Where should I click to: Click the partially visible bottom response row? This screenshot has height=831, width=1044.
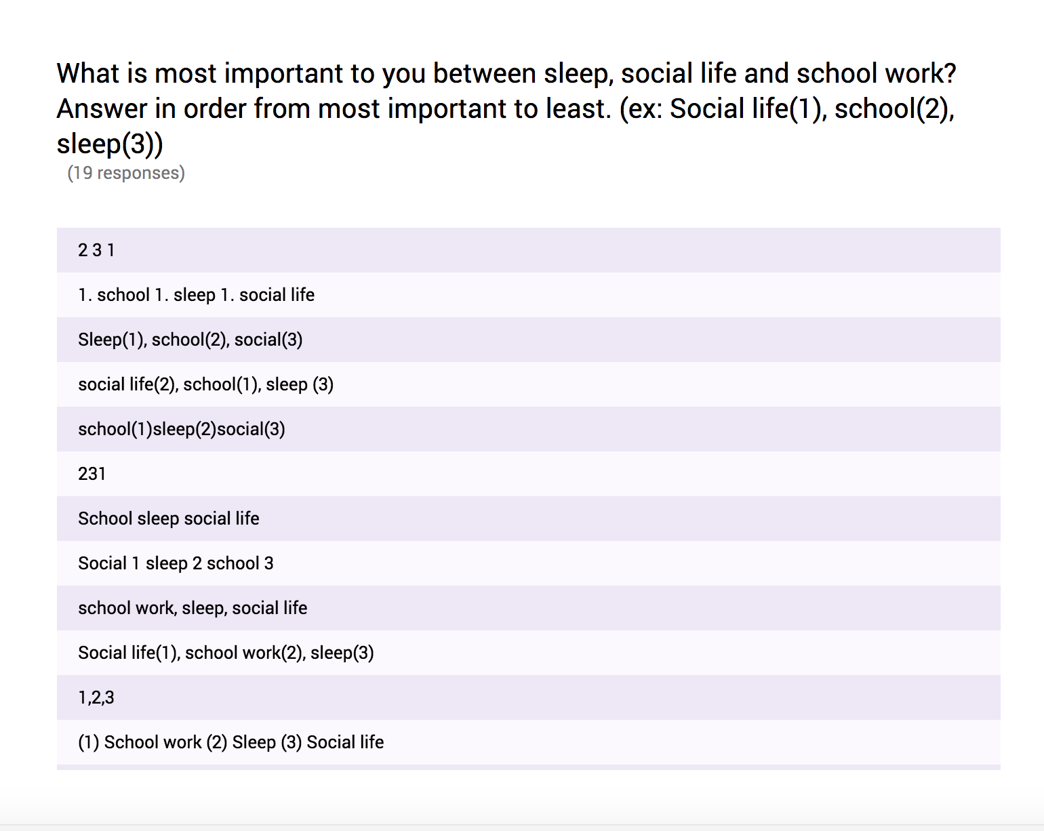(x=529, y=767)
